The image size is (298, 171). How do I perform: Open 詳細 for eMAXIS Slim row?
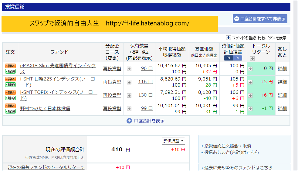(x=282, y=69)
